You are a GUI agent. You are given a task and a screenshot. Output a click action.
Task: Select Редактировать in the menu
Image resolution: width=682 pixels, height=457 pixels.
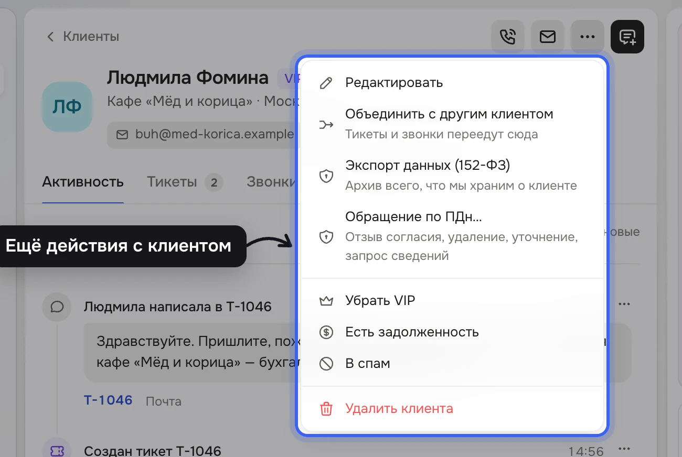click(x=452, y=83)
